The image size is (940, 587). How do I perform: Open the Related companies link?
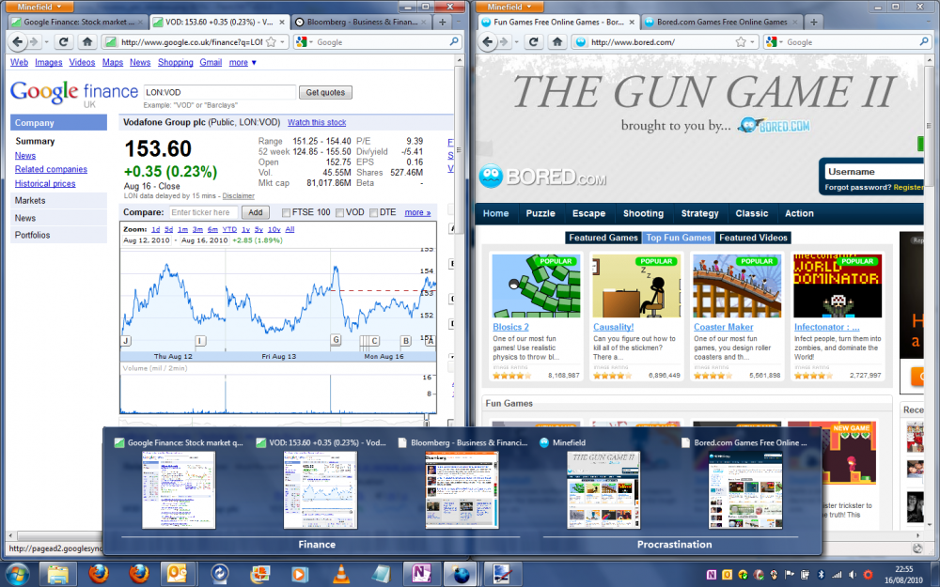(x=51, y=169)
